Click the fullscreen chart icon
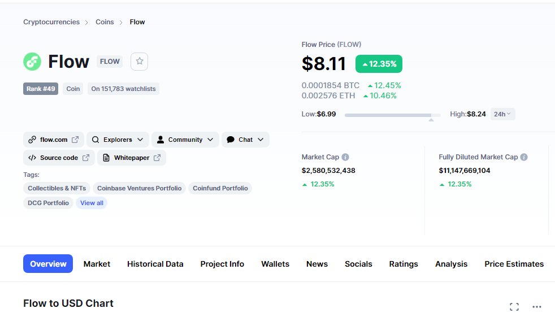 point(514,306)
